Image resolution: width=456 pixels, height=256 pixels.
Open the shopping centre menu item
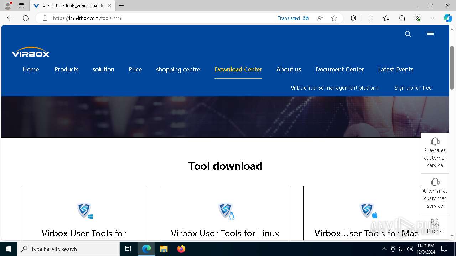(x=178, y=69)
